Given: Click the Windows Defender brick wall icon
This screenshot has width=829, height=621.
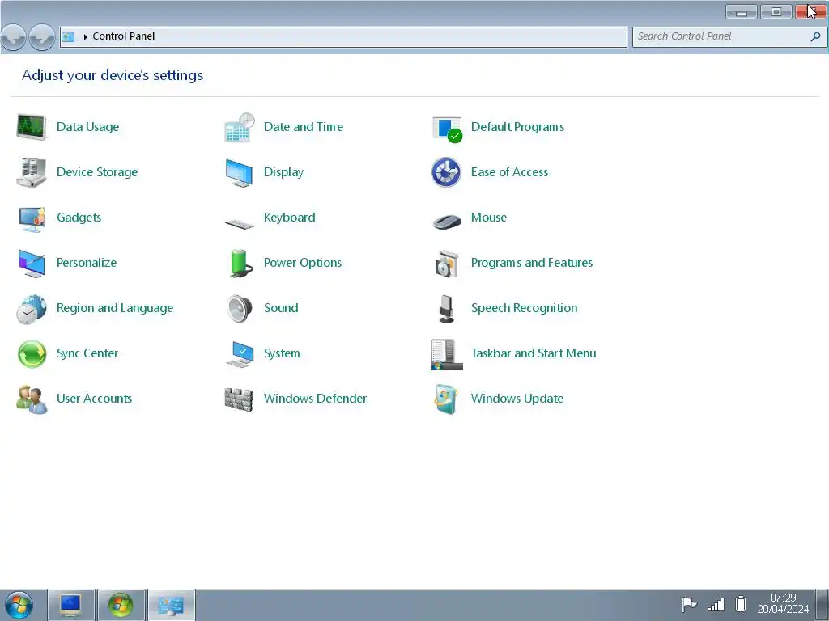Looking at the screenshot, I should tap(239, 399).
